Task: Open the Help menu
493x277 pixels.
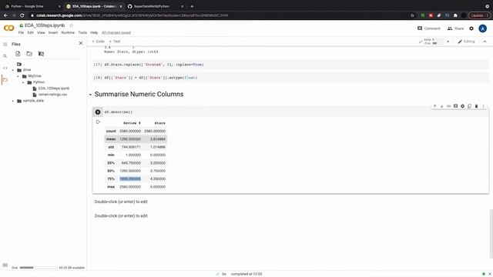Action: pyautogui.click(x=94, y=32)
